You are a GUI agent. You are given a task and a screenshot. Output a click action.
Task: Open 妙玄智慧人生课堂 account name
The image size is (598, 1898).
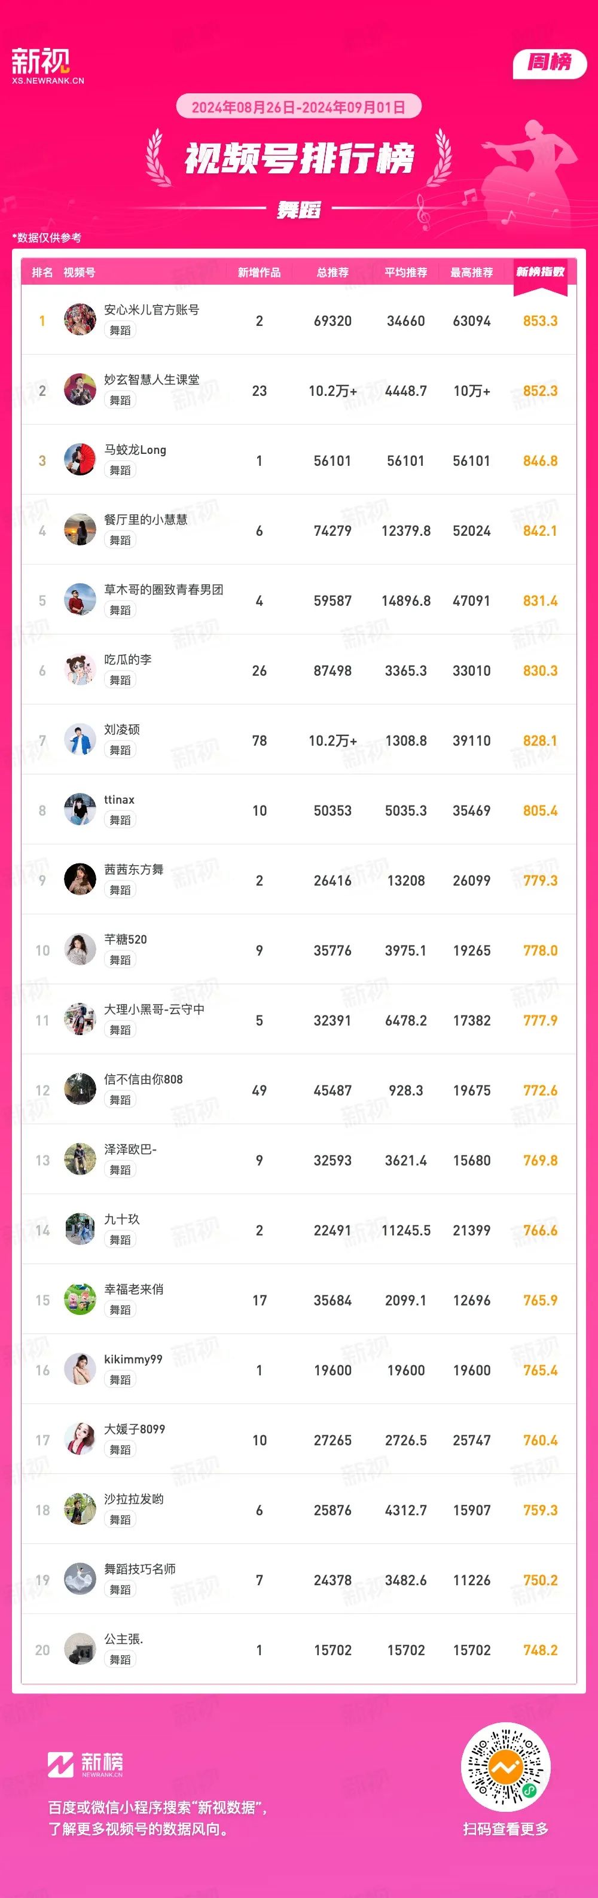(x=152, y=380)
